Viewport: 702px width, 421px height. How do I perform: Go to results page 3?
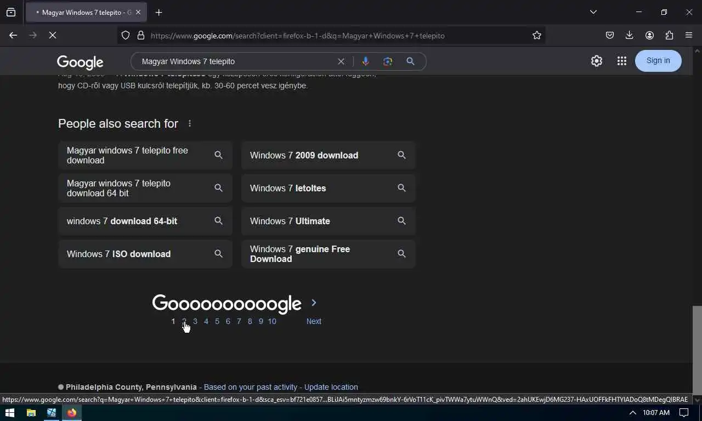[x=195, y=321]
